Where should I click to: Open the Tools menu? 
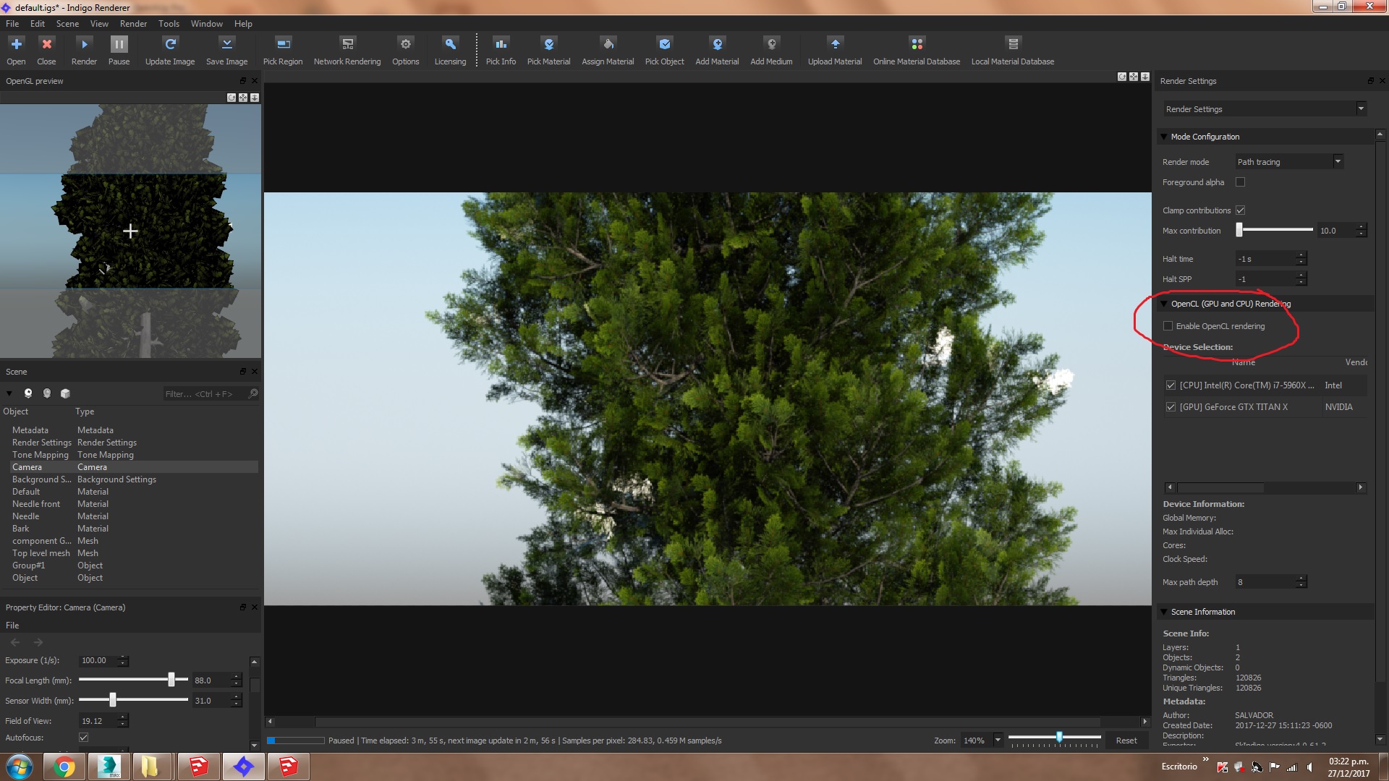pyautogui.click(x=169, y=24)
